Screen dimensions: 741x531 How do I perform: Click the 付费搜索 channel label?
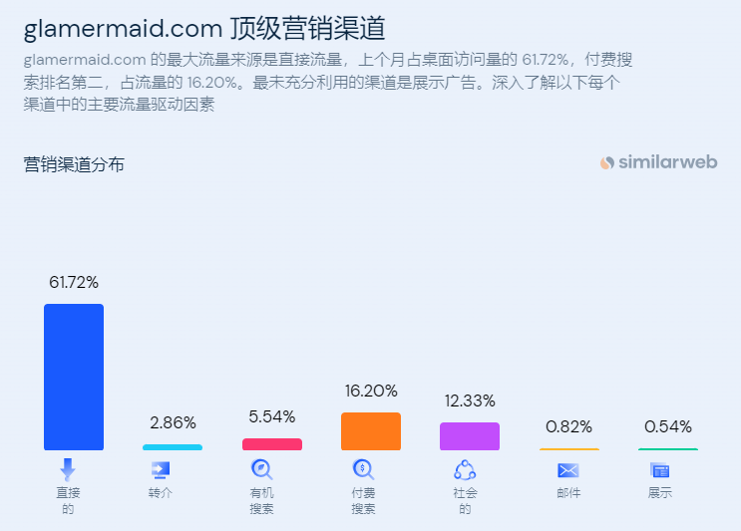(363, 501)
